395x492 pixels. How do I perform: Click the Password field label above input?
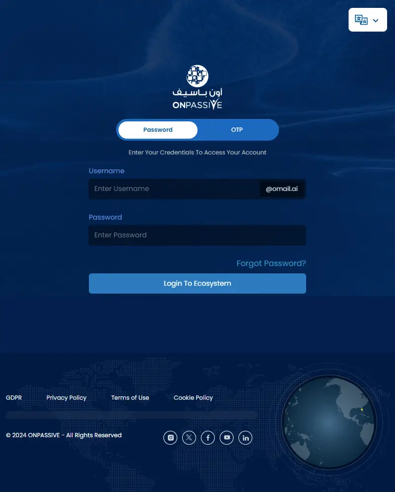coord(105,217)
